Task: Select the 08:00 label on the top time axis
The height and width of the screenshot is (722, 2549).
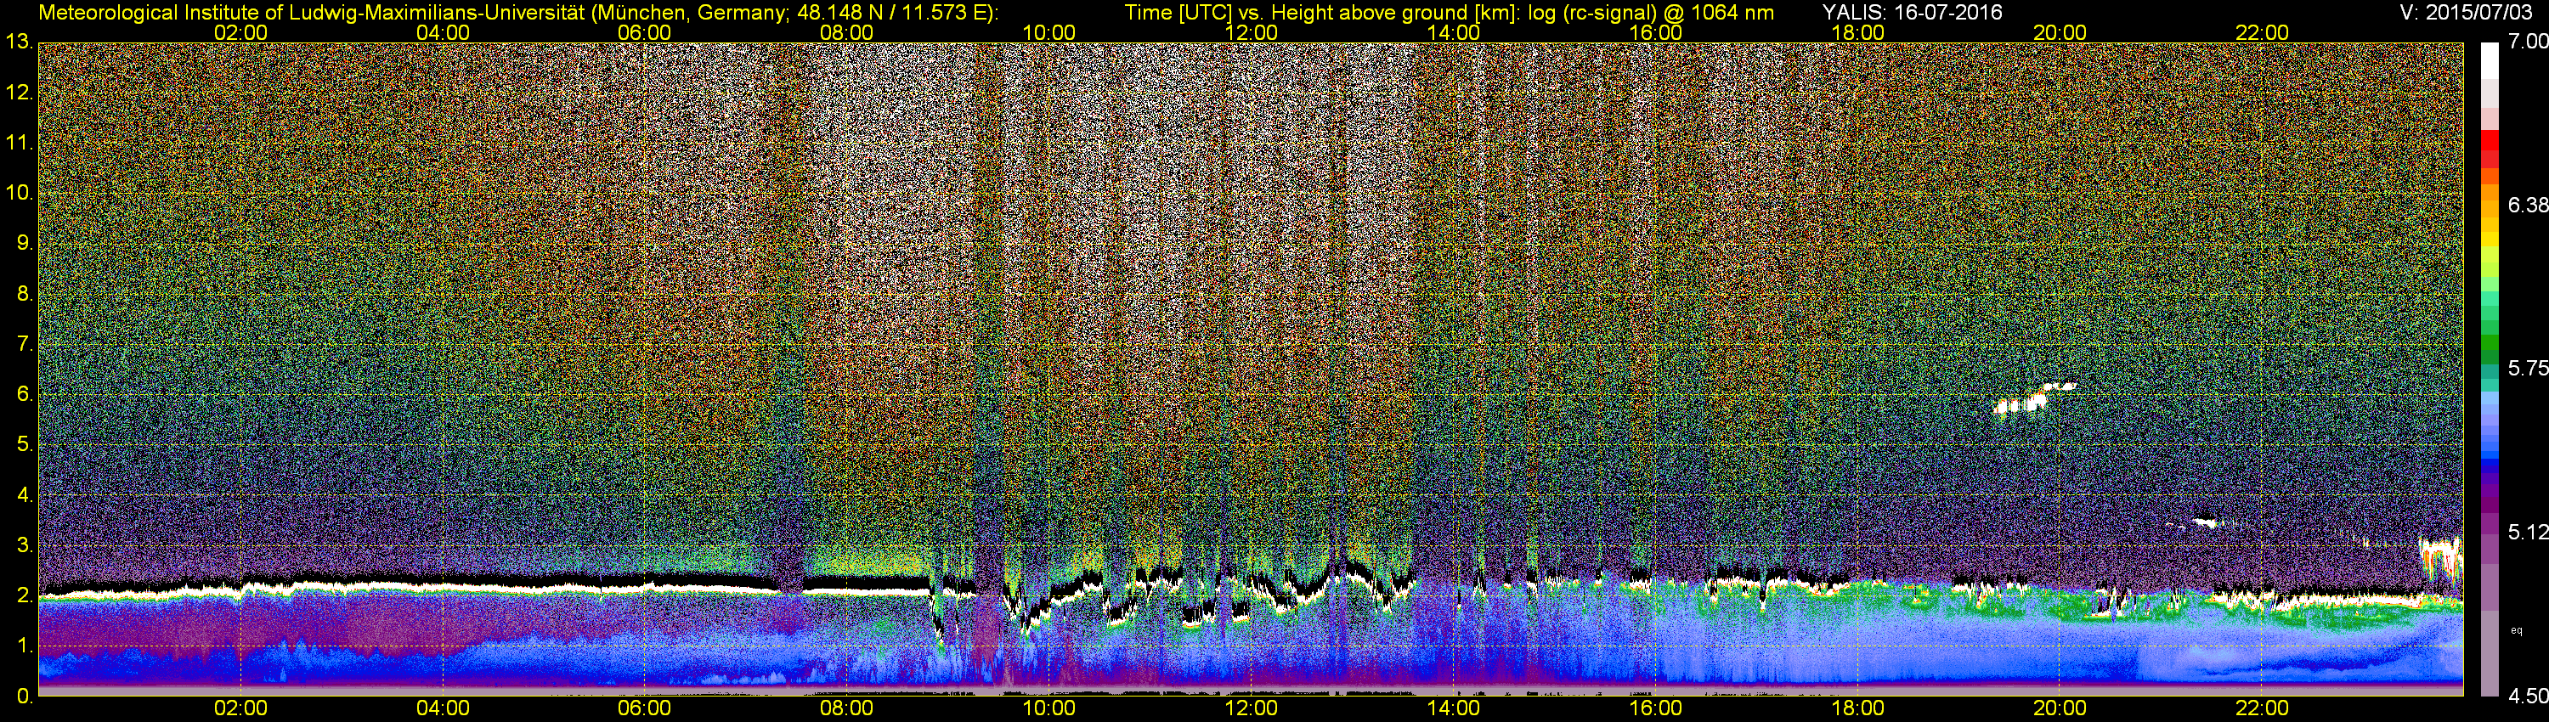Action: [846, 32]
